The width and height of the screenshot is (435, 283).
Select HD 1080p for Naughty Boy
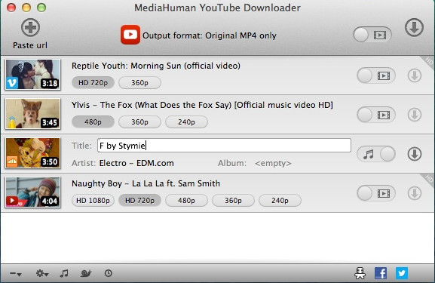(x=93, y=201)
